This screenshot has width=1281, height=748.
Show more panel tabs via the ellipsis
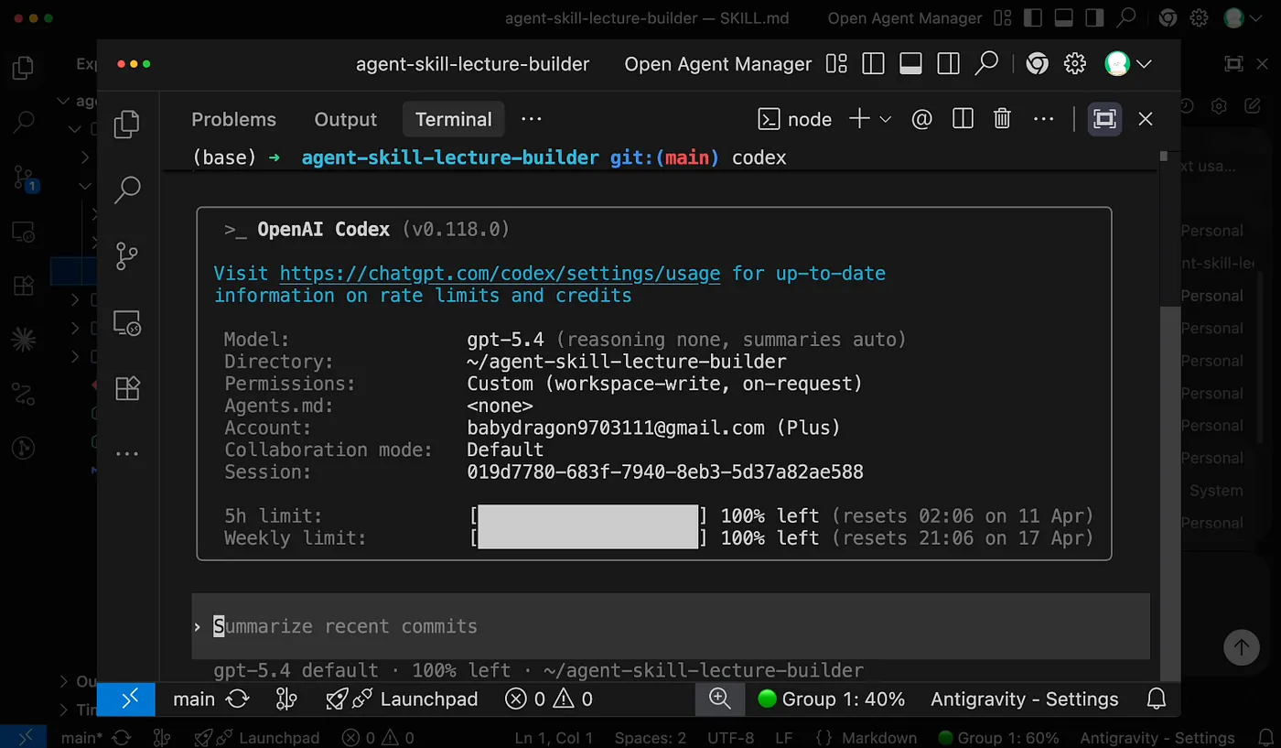point(532,119)
